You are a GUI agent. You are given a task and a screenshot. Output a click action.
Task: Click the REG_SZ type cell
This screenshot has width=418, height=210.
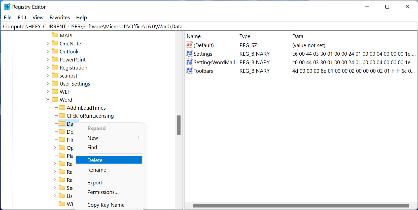coord(248,45)
